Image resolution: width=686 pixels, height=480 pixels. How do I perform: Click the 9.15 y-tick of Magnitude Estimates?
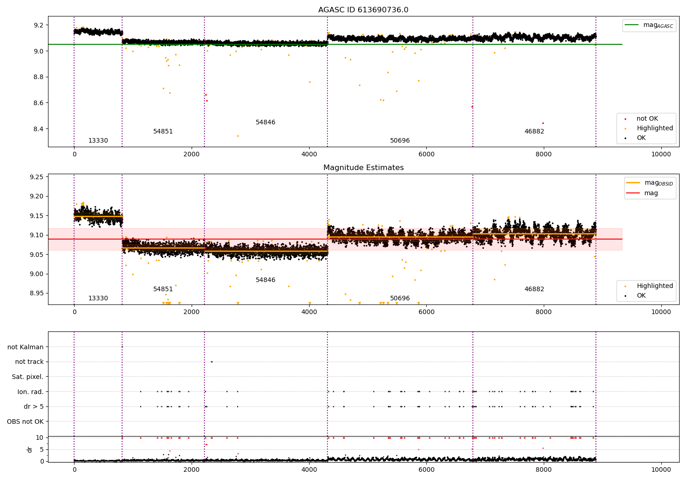(x=38, y=216)
